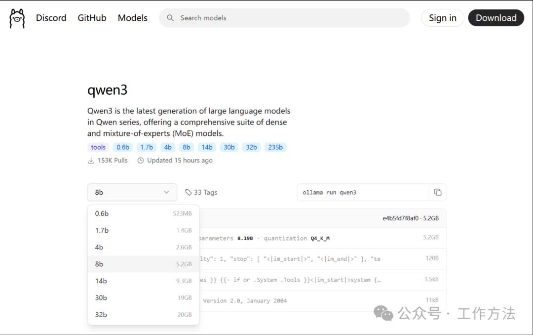The height and width of the screenshot is (335, 533).
Task: Choose 14b 9.3GB from the dropdown
Action: click(143, 281)
